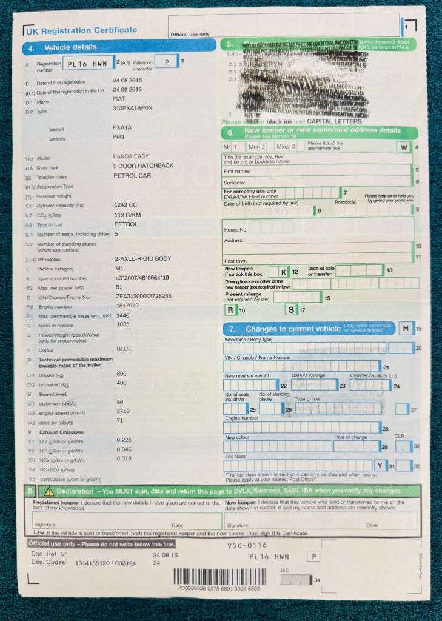
Task: Click the H box beside section 7 header
Action: (x=406, y=329)
